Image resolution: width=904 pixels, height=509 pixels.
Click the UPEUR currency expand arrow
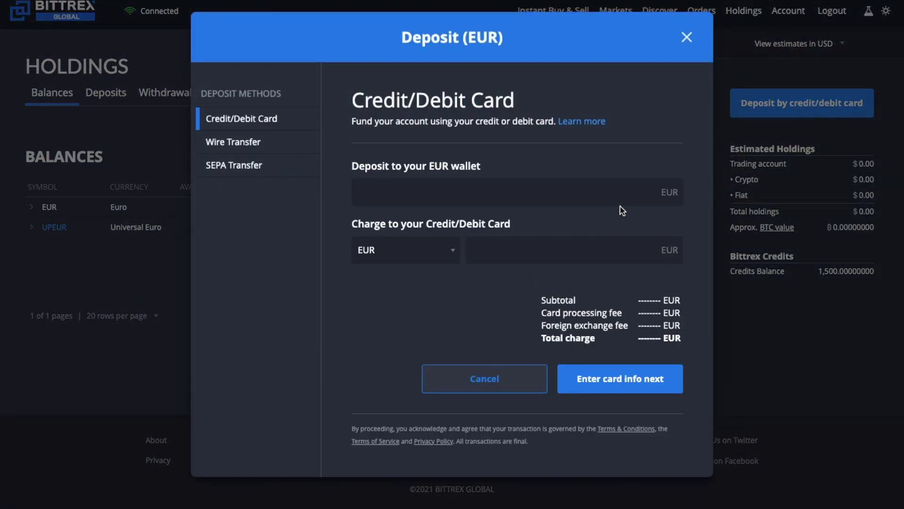pos(32,227)
